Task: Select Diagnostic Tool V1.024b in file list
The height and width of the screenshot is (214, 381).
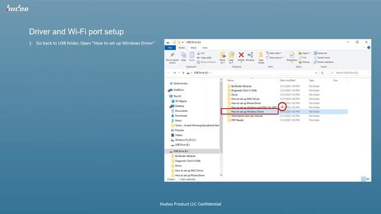Action: [x=242, y=90]
